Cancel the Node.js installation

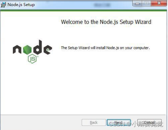click(x=149, y=122)
